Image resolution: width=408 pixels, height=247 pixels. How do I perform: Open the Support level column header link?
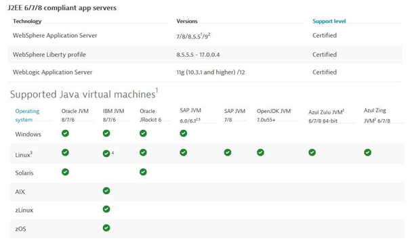pyautogui.click(x=329, y=21)
